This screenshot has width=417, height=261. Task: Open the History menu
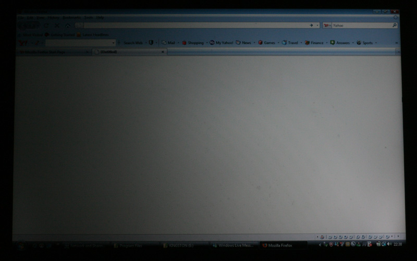54,17
